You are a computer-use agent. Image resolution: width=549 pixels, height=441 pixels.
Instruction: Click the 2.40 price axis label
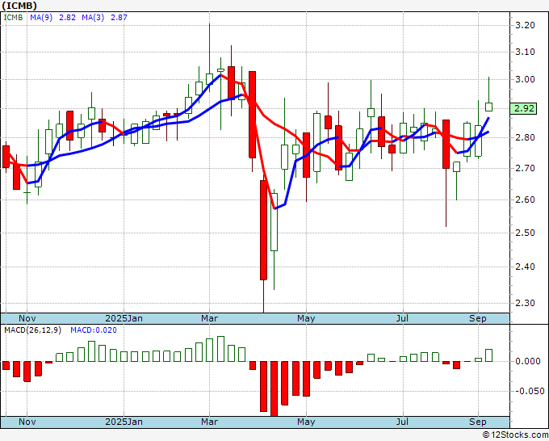click(x=525, y=267)
